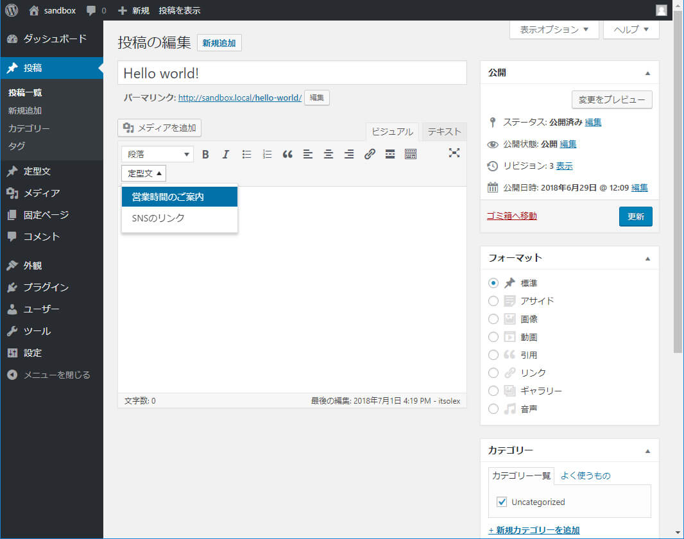Open comments bubble in the admin bar
The height and width of the screenshot is (539, 684).
click(91, 10)
